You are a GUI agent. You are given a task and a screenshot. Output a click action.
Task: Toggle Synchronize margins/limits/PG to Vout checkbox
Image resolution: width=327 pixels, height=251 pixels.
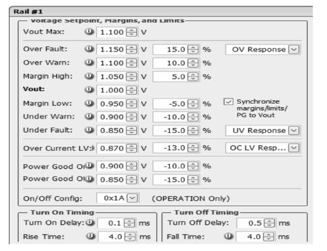point(228,102)
